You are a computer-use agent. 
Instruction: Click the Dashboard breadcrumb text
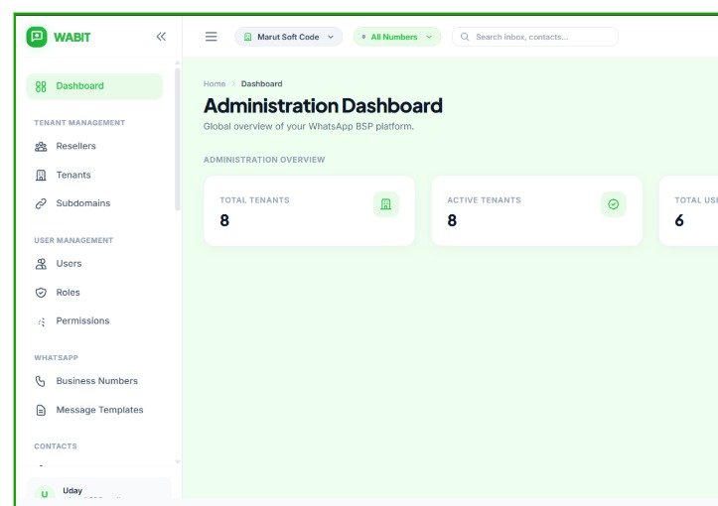click(x=261, y=84)
